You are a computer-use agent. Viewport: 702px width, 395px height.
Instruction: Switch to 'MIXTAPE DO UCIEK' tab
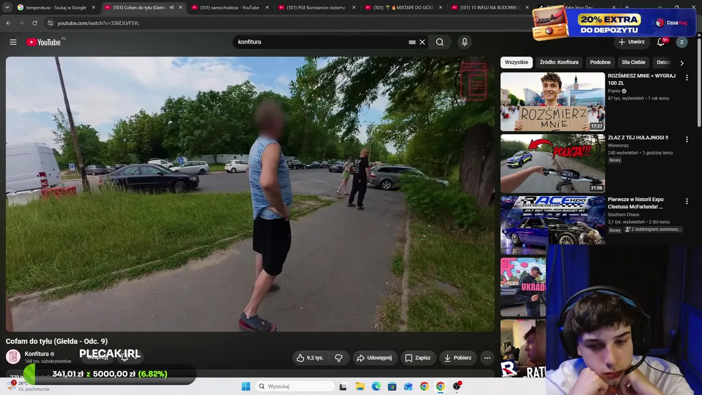403,8
